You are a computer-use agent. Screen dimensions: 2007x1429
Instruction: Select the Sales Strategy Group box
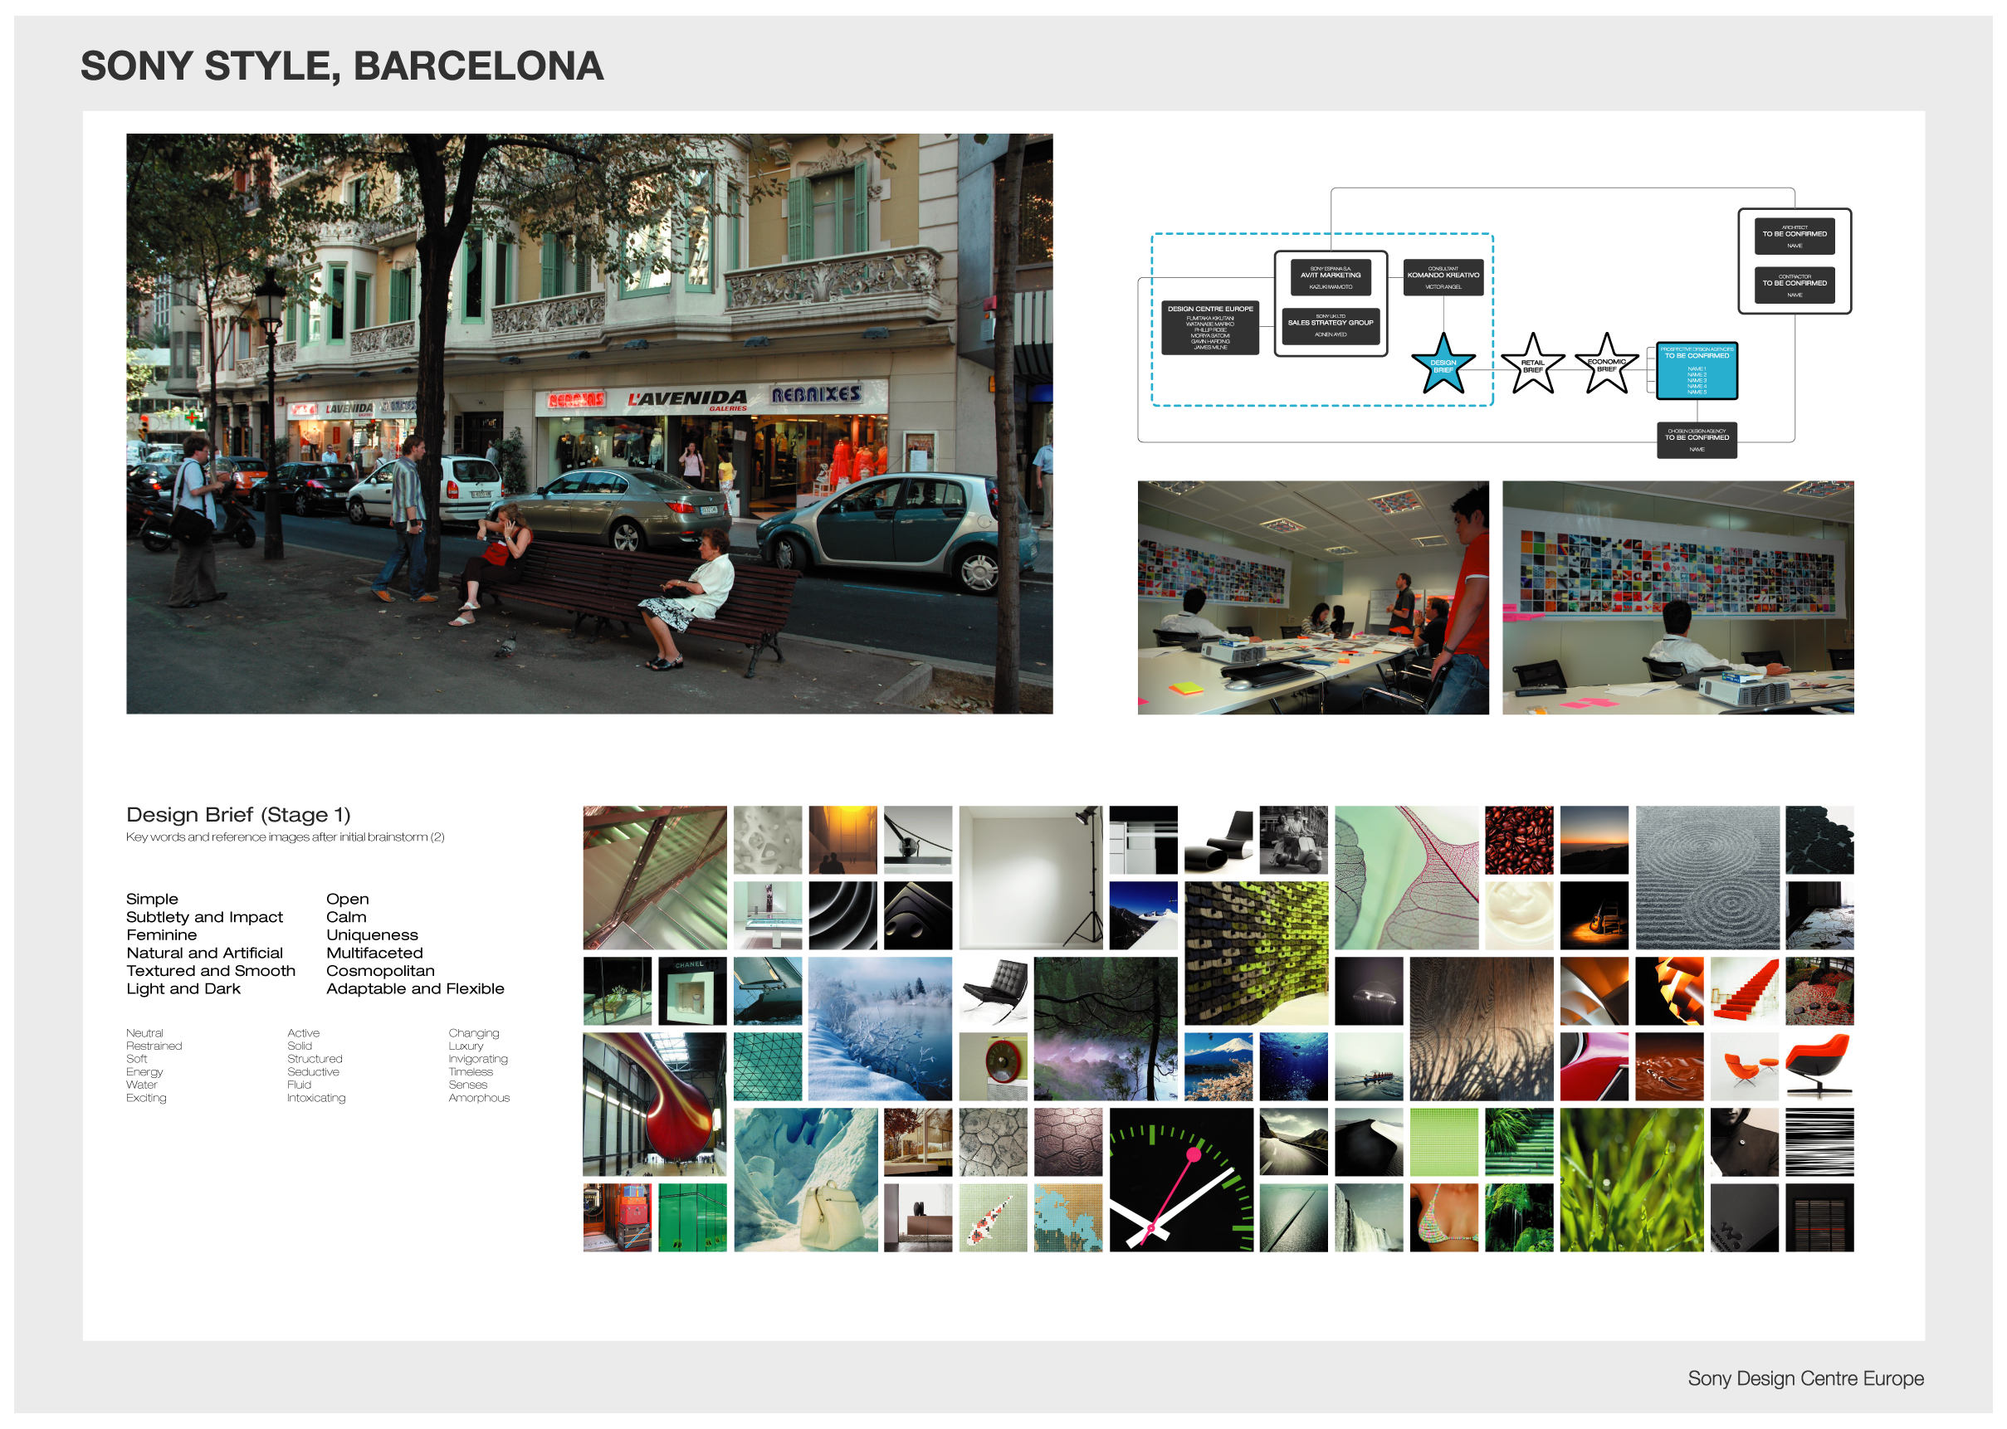(1331, 324)
